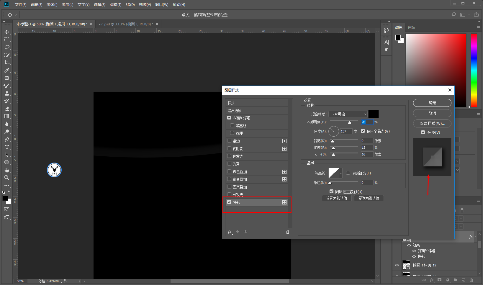
Task: Click black shadow color swatch
Action: (x=374, y=114)
